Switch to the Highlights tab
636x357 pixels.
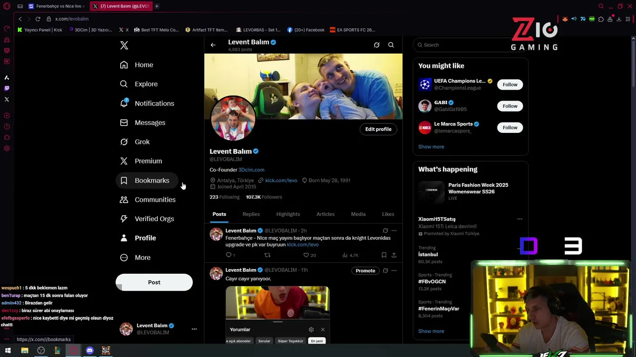click(x=288, y=214)
